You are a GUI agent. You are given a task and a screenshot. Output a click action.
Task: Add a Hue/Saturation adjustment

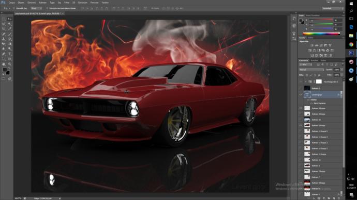(x=309, y=50)
